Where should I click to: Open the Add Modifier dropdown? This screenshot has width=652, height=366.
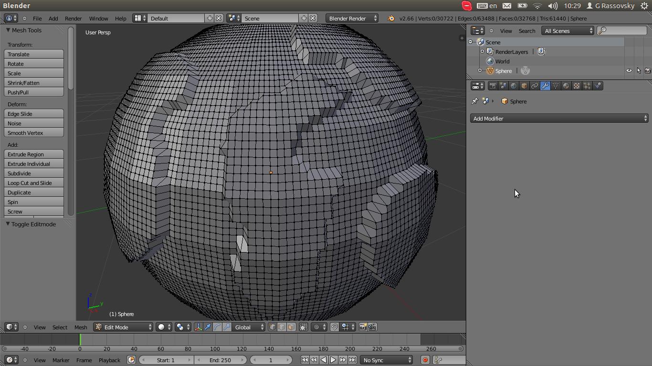(x=558, y=118)
